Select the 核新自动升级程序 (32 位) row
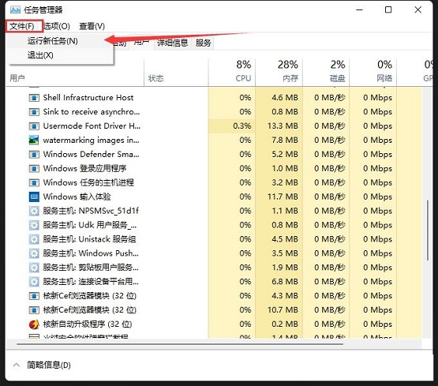 click(214, 324)
